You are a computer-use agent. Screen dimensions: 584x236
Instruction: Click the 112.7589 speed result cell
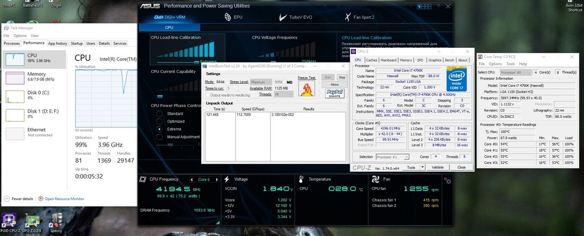(245, 114)
